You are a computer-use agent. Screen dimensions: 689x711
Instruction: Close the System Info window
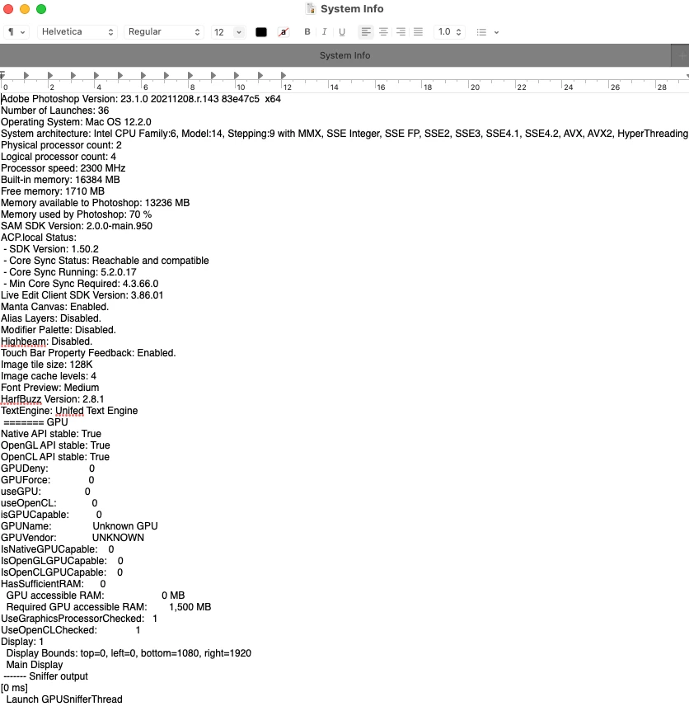tap(8, 9)
